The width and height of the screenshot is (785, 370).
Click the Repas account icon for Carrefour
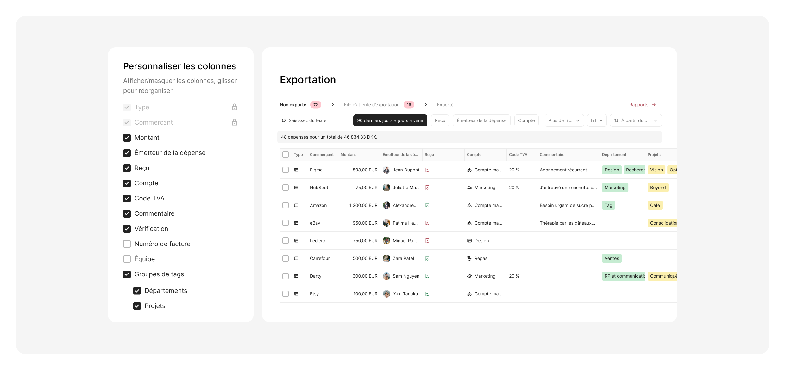point(469,258)
